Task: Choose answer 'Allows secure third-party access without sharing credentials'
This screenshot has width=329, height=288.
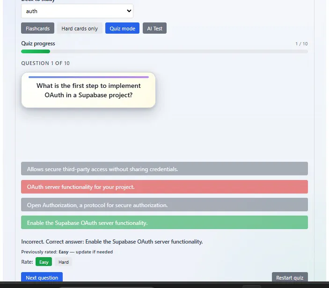Action: (164, 169)
